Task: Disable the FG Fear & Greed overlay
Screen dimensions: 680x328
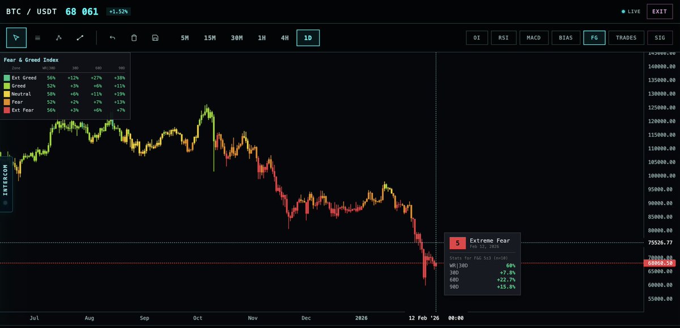Action: click(x=594, y=38)
